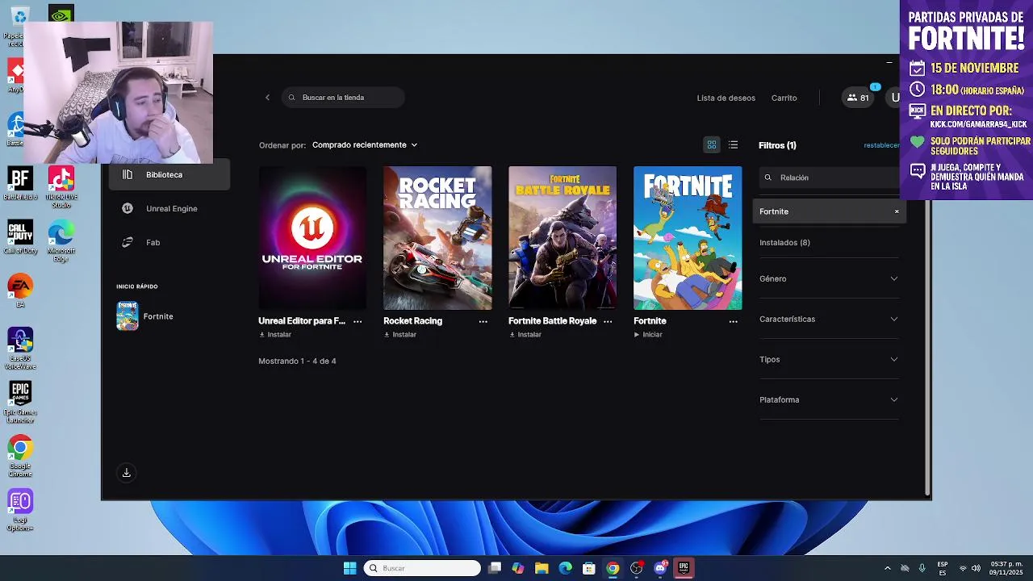The width and height of the screenshot is (1033, 581).
Task: Select Google Chrome desktop shortcut
Action: (x=20, y=456)
